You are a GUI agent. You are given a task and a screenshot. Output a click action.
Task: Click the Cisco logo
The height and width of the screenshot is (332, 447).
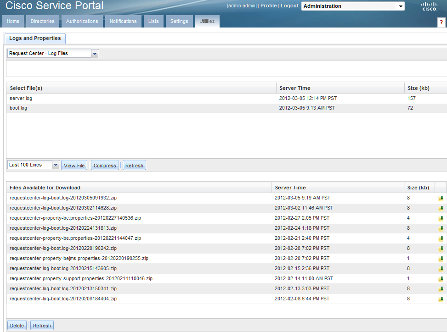coord(430,6)
